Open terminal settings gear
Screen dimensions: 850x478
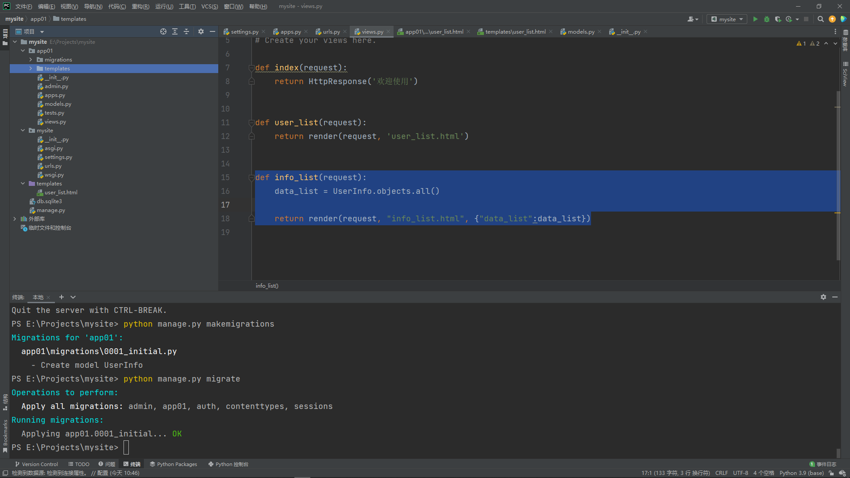pyautogui.click(x=823, y=297)
